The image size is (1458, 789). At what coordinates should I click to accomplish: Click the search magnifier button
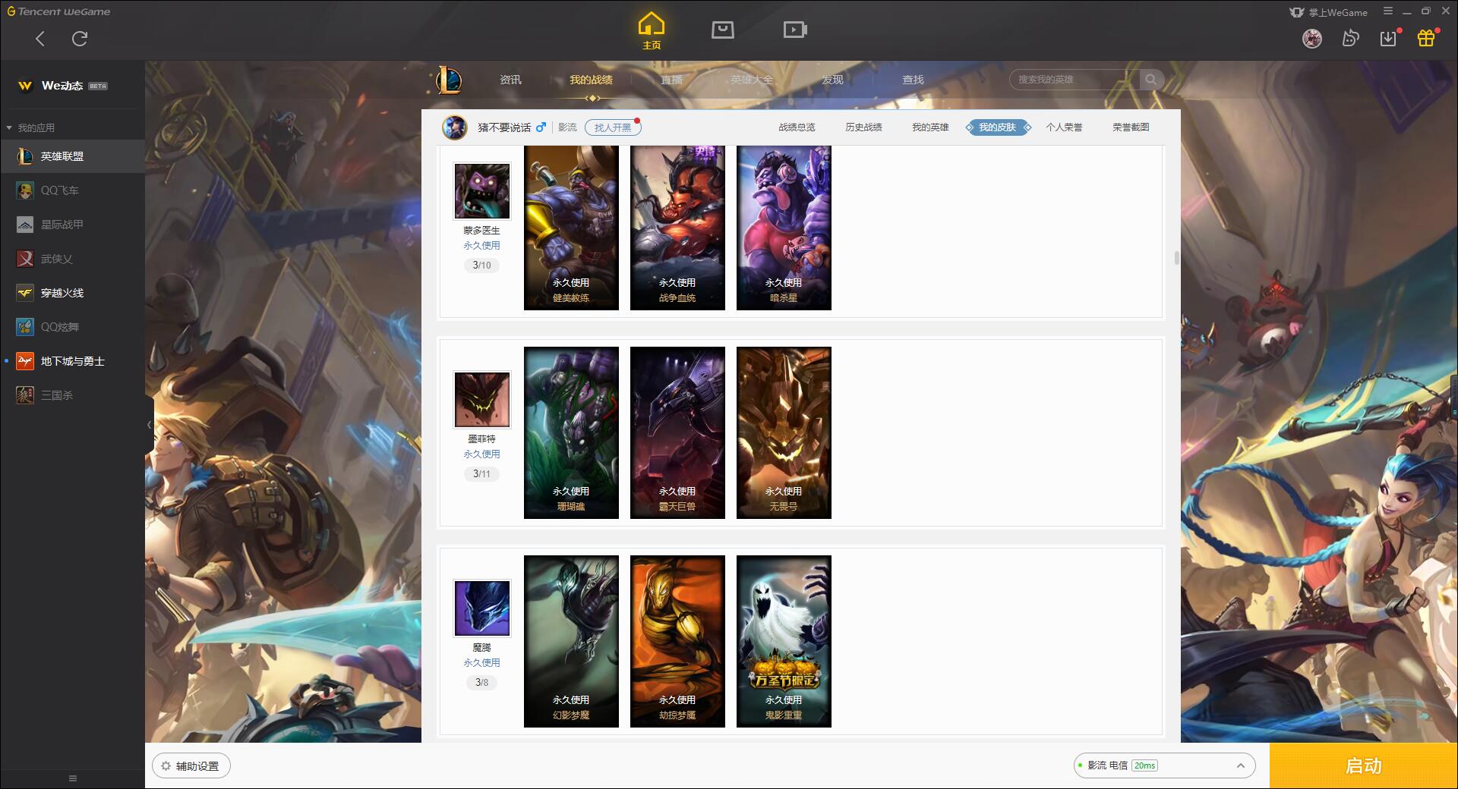pyautogui.click(x=1151, y=80)
